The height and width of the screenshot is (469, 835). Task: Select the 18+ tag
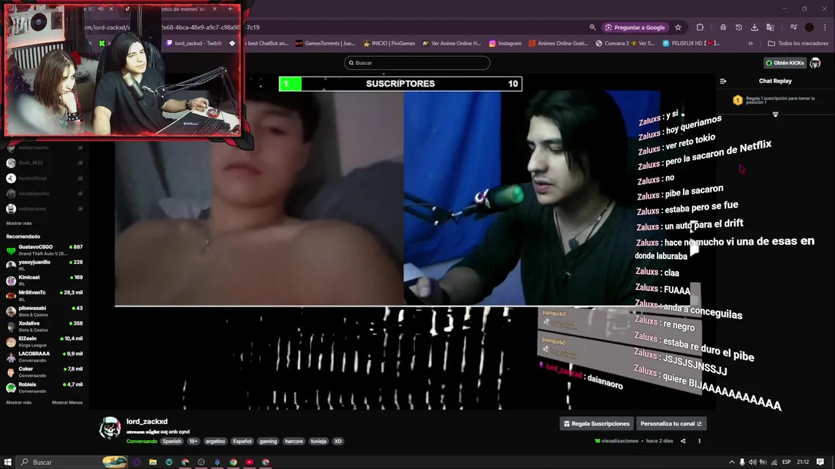(x=194, y=441)
